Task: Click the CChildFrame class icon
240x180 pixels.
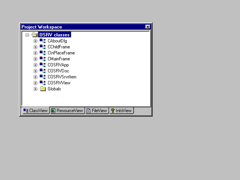Action: 42,47
